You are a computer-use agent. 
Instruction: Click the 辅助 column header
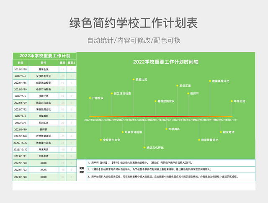pyautogui.click(x=62, y=63)
